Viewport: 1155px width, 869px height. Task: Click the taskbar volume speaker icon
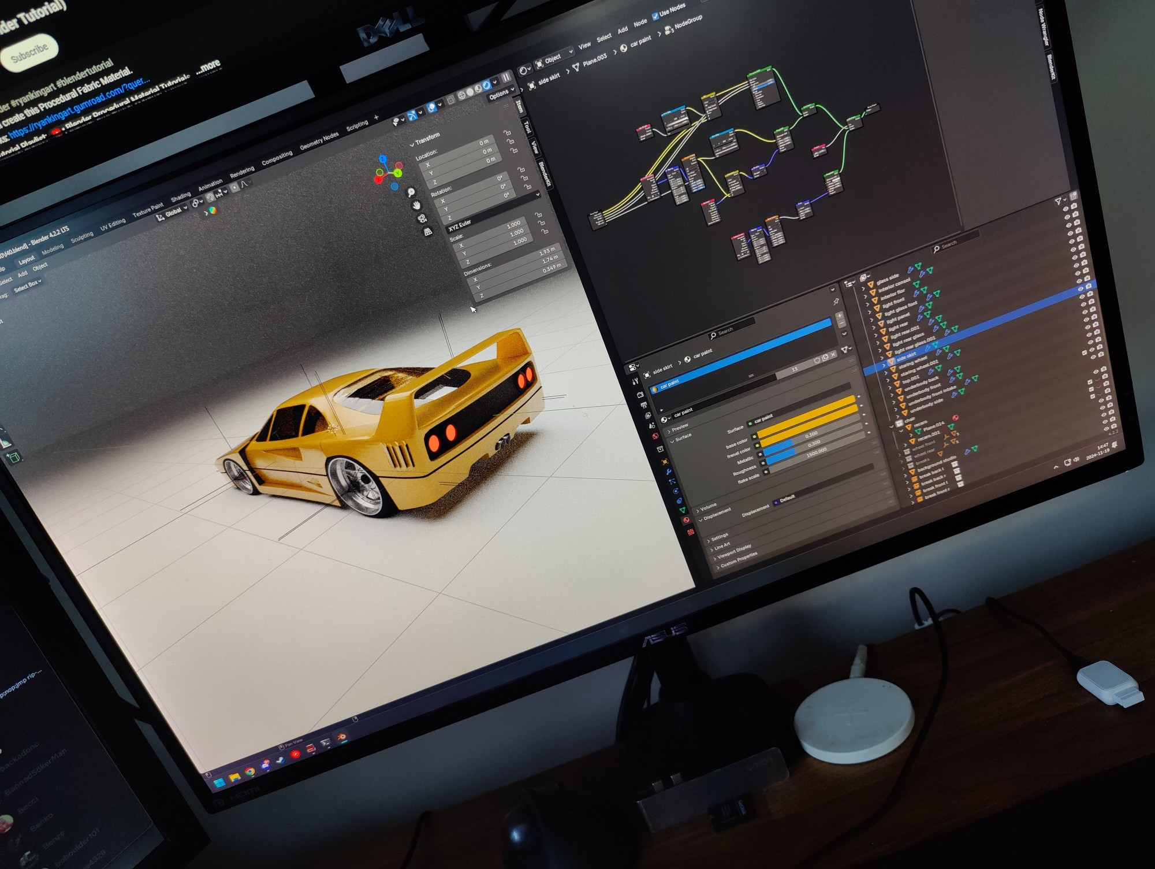point(1078,459)
